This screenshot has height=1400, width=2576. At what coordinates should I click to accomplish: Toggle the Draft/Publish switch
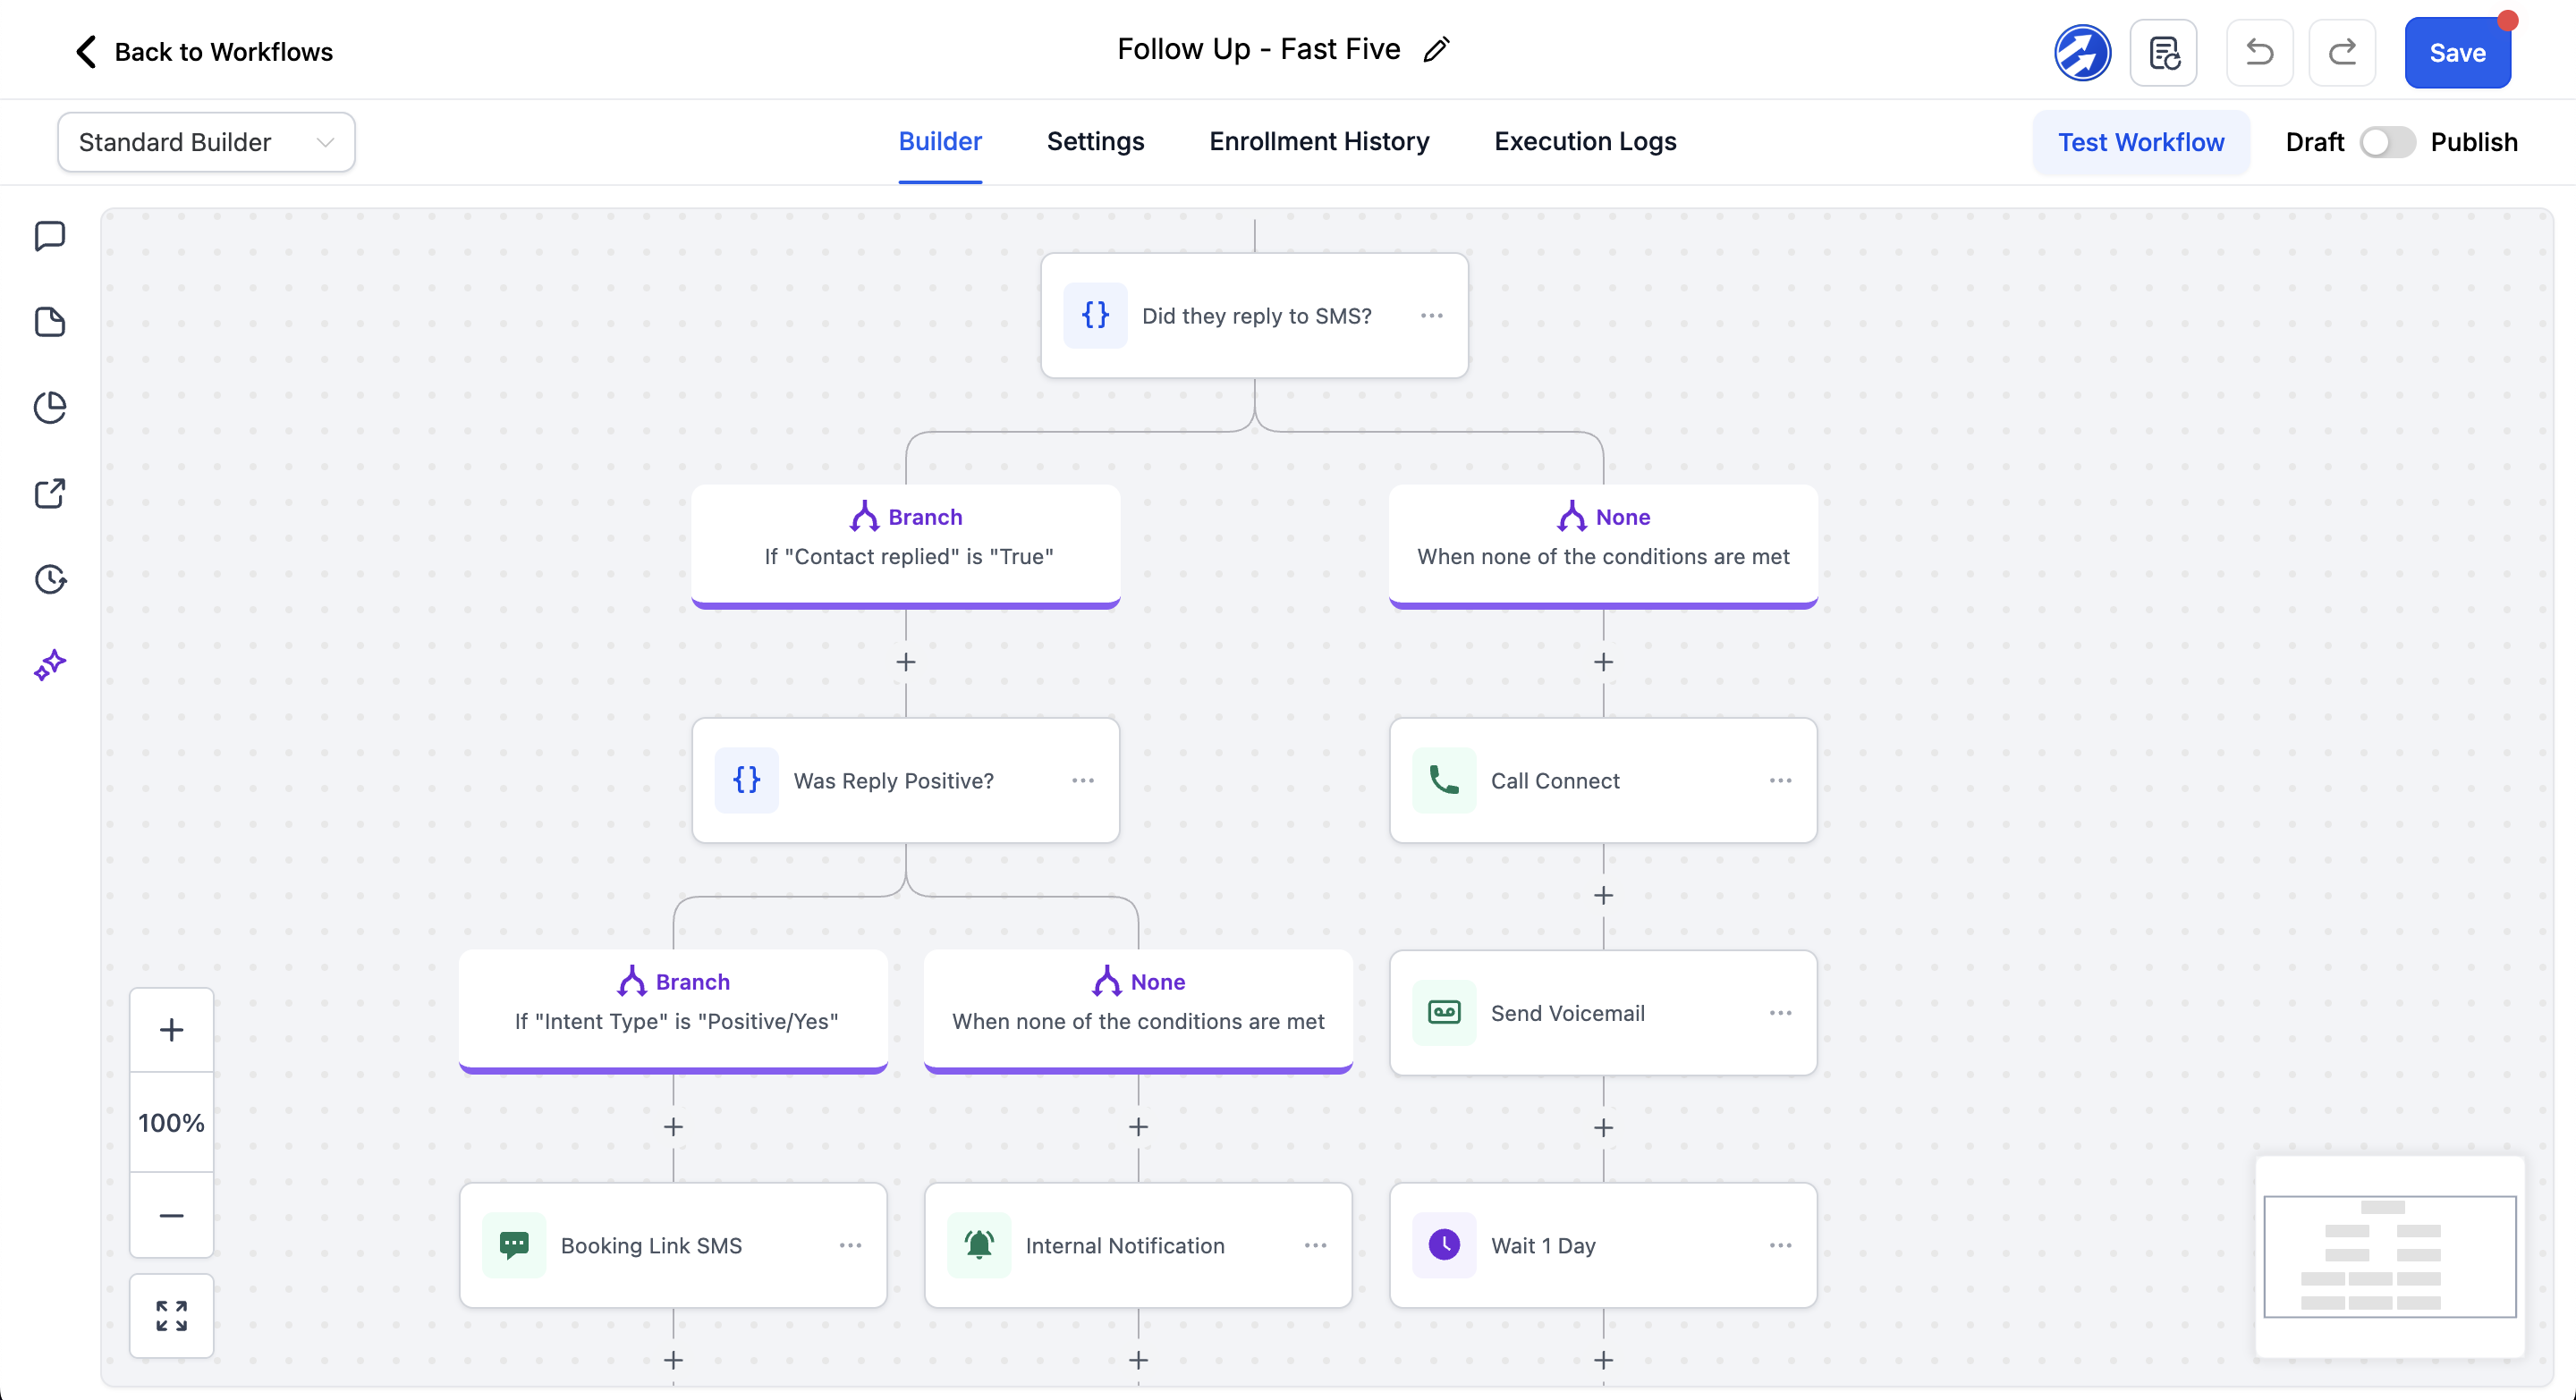(x=2386, y=142)
